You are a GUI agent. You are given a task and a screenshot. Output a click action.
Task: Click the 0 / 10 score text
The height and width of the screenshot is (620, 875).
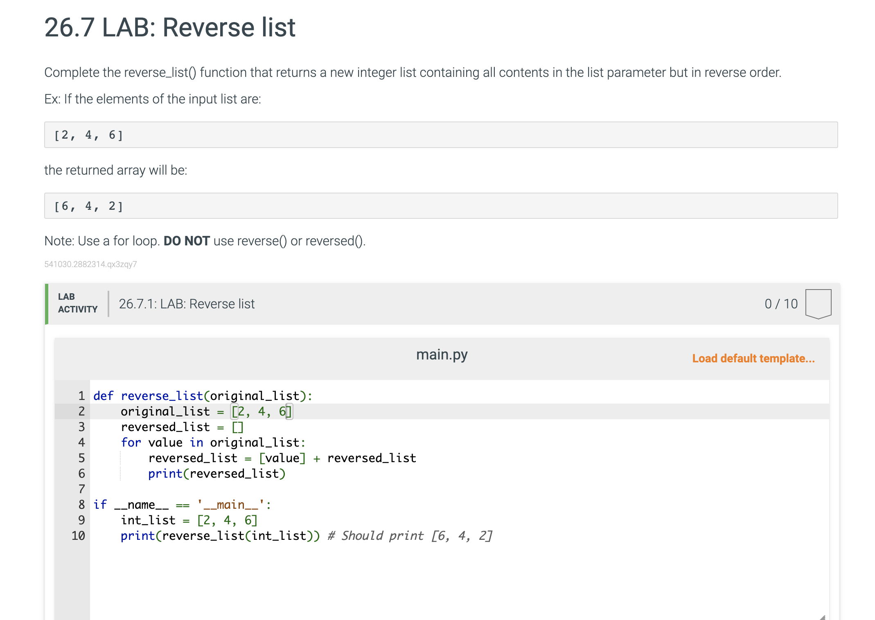pos(781,304)
